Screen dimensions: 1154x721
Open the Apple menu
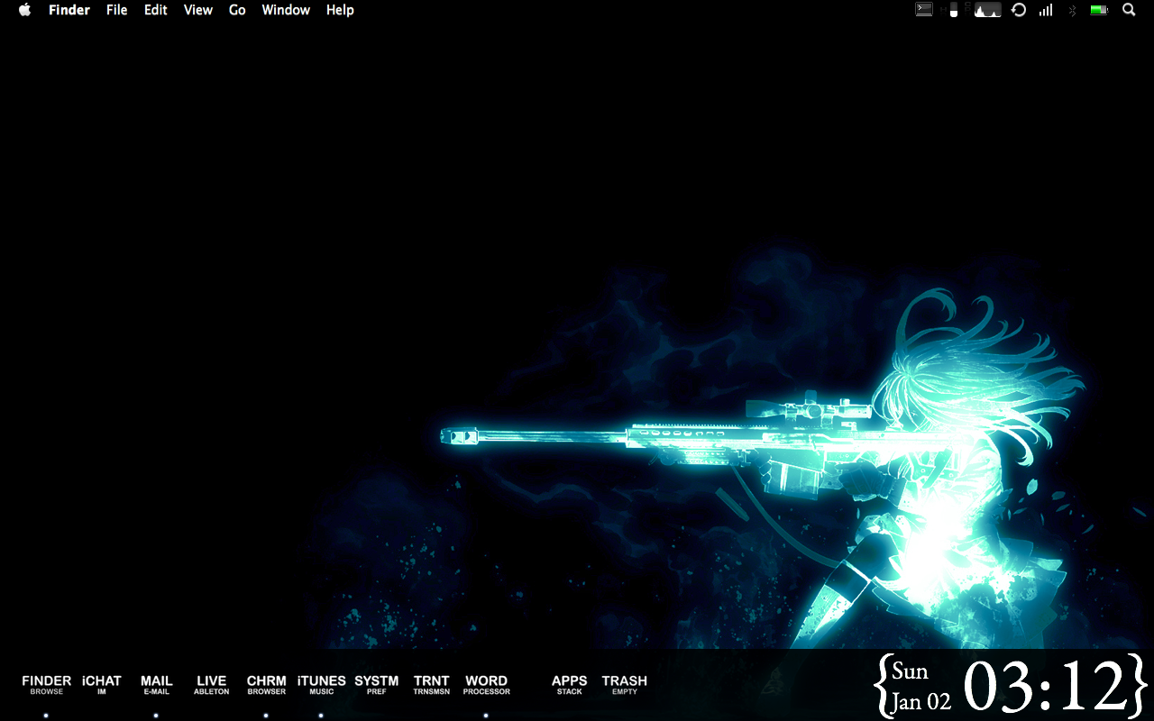[x=24, y=10]
